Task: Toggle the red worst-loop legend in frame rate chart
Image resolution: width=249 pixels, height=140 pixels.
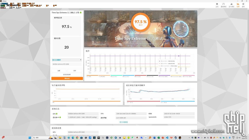Action: [x=144, y=102]
